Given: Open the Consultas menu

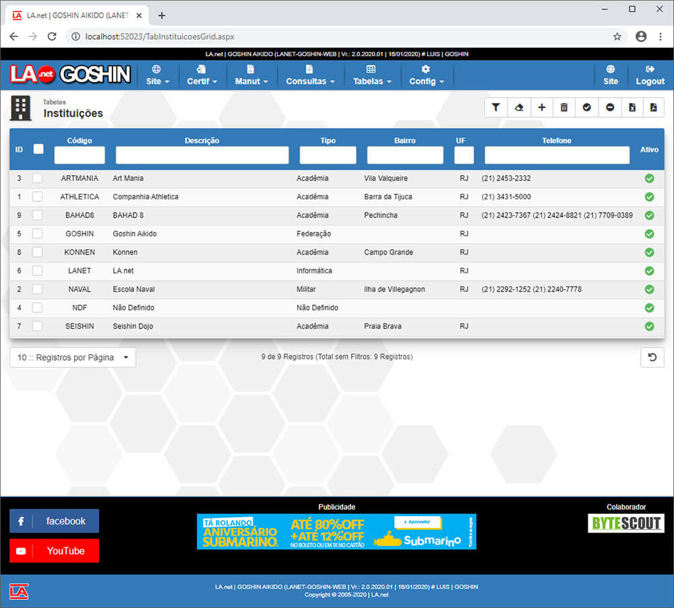Looking at the screenshot, I should 310,75.
